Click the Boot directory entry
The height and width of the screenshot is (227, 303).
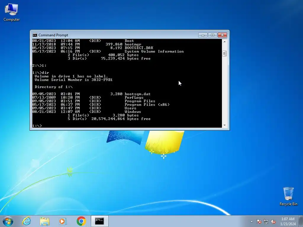129,41
